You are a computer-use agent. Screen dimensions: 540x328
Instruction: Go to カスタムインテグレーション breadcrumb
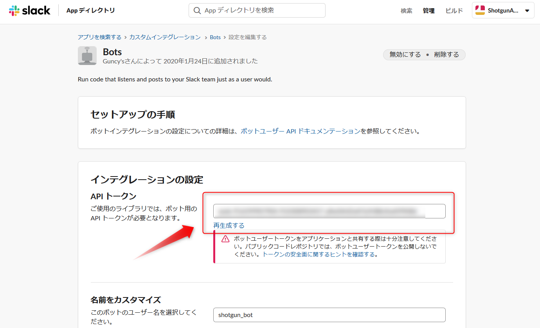165,37
